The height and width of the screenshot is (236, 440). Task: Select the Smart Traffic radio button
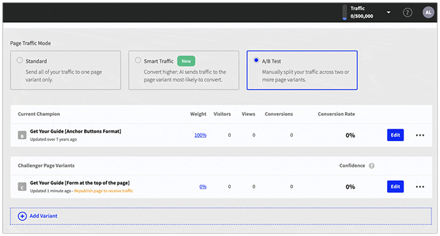(138, 60)
